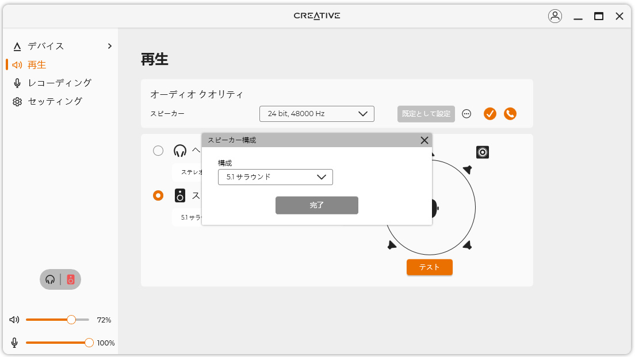Click the rear-right speaker icon in diagram
Screen dimensions: 635x357
(468, 245)
